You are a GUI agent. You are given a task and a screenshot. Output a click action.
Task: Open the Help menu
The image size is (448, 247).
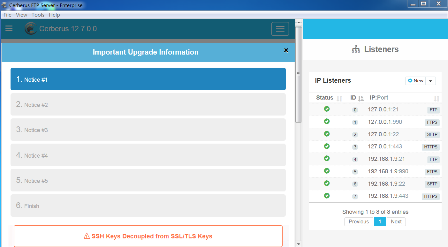tap(54, 15)
